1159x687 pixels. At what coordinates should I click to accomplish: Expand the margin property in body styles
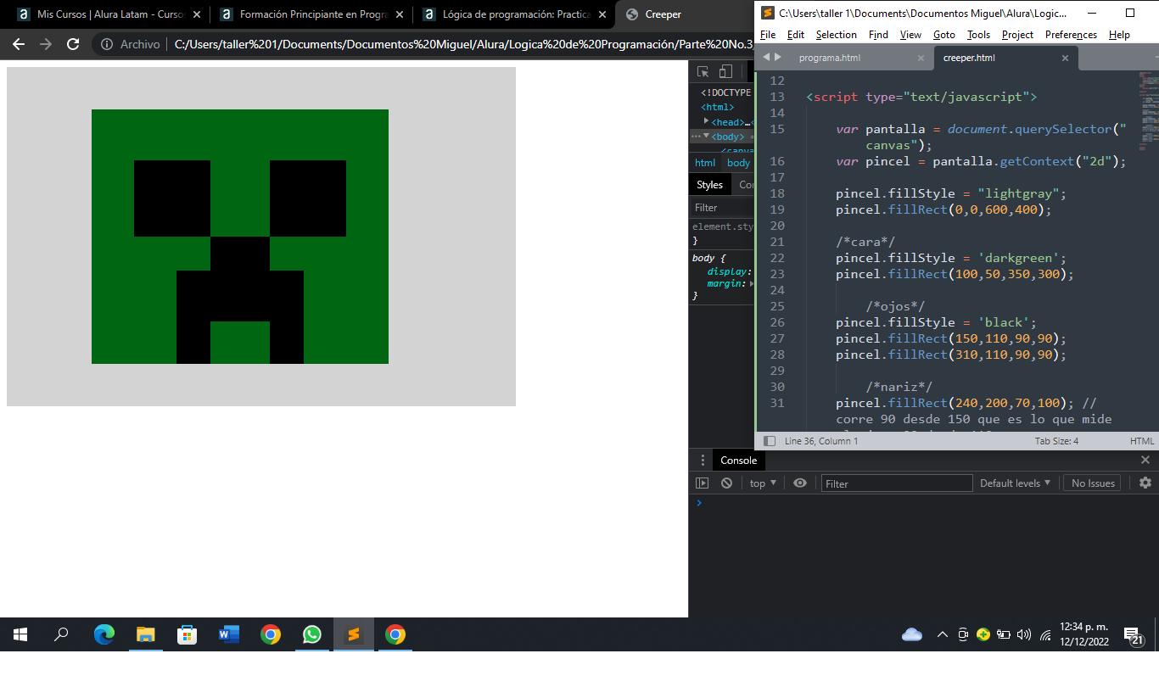tap(751, 283)
